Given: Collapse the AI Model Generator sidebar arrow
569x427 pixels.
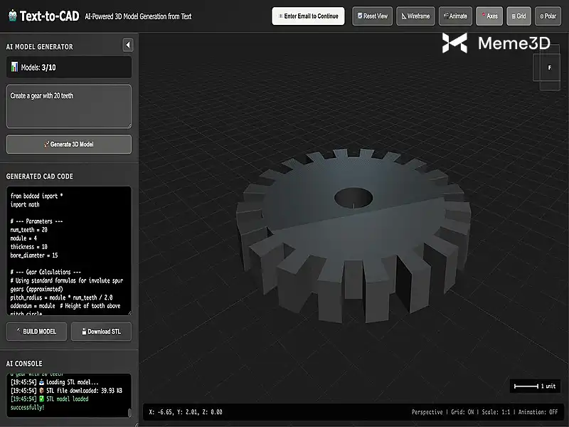Looking at the screenshot, I should [128, 45].
